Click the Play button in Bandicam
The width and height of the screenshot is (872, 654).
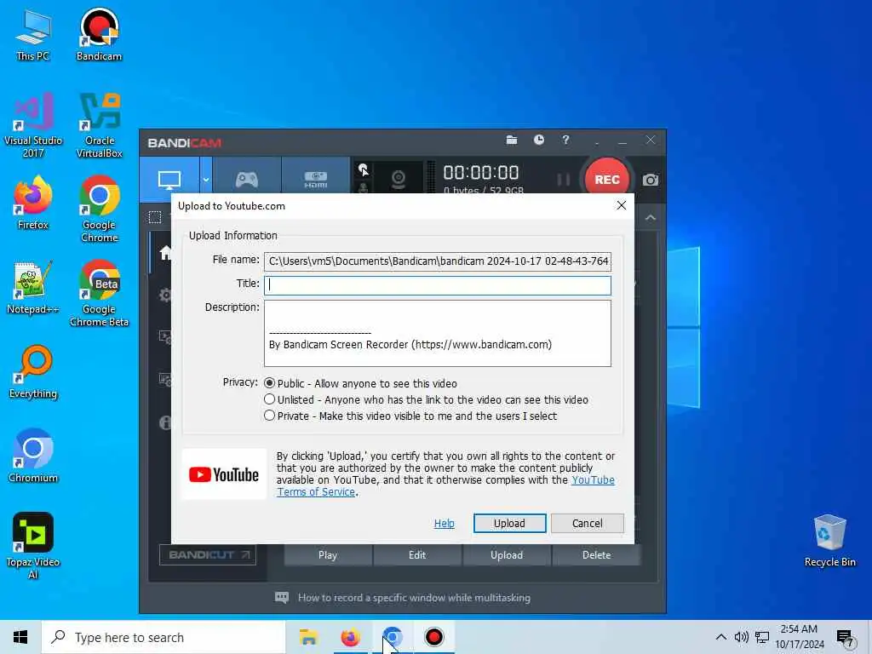click(x=328, y=555)
